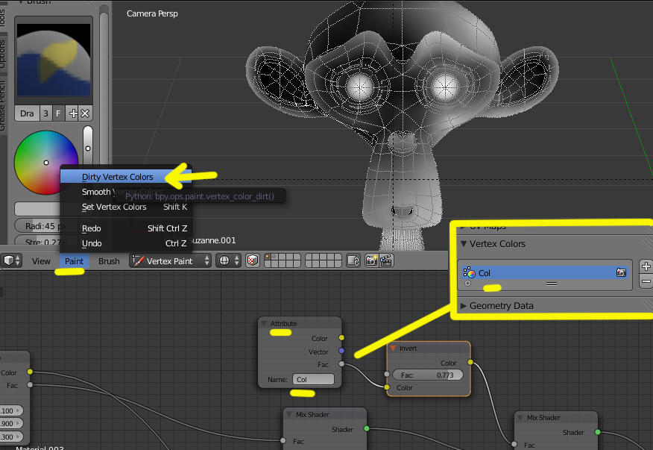Expand the Geometry Data panel

[x=463, y=306]
